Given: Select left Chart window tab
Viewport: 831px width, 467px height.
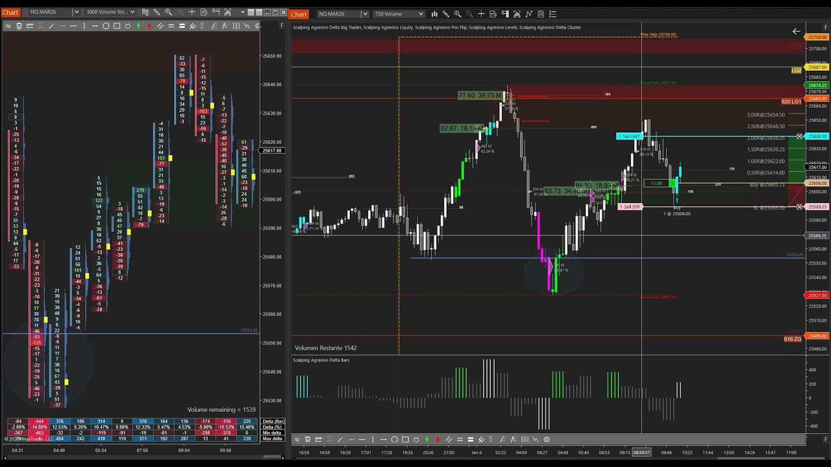Looking at the screenshot, I should tap(10, 12).
